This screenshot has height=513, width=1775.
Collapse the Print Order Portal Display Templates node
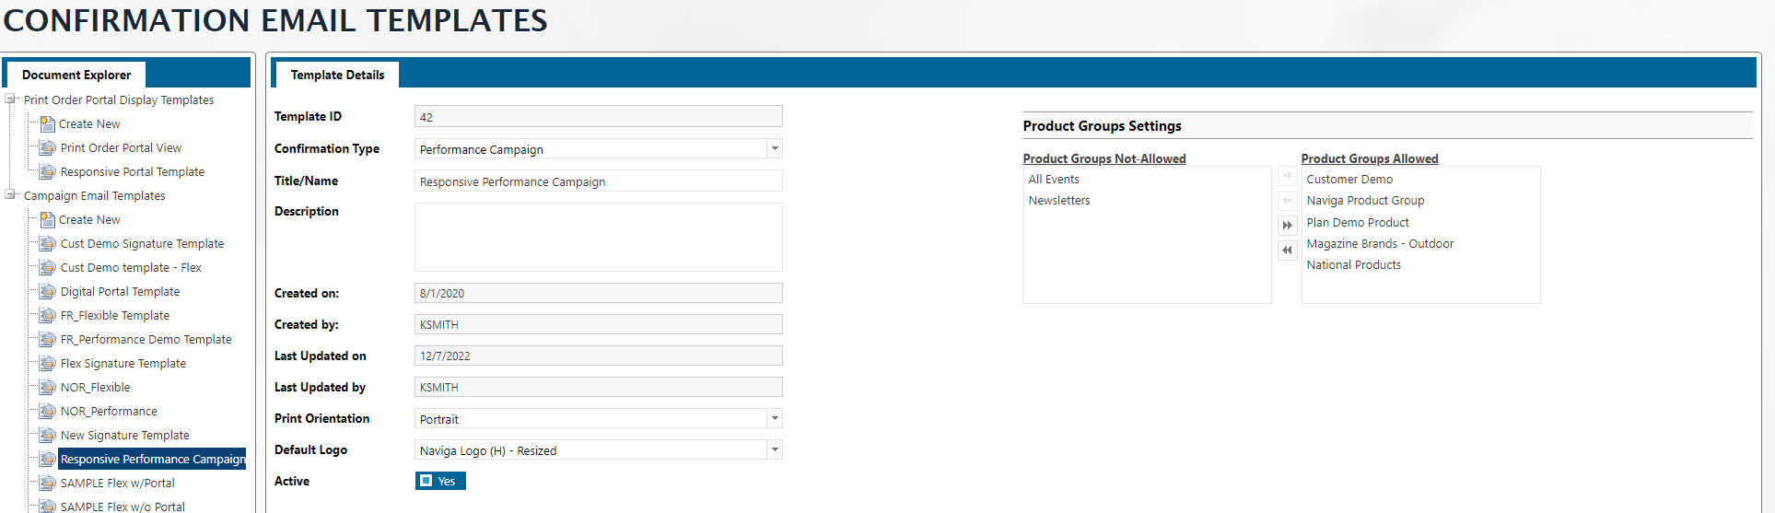pos(10,99)
